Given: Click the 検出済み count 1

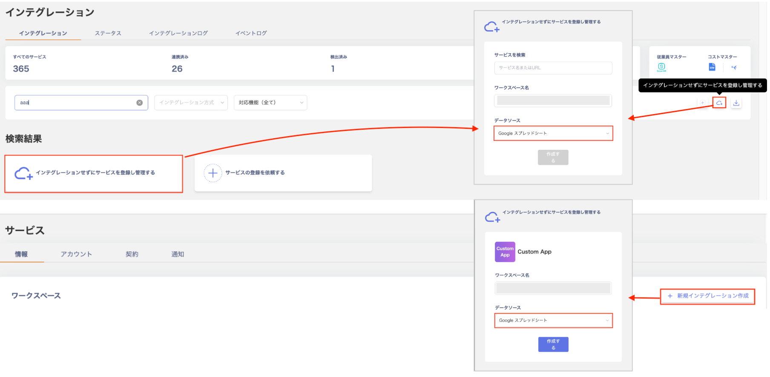Looking at the screenshot, I should click(x=333, y=69).
